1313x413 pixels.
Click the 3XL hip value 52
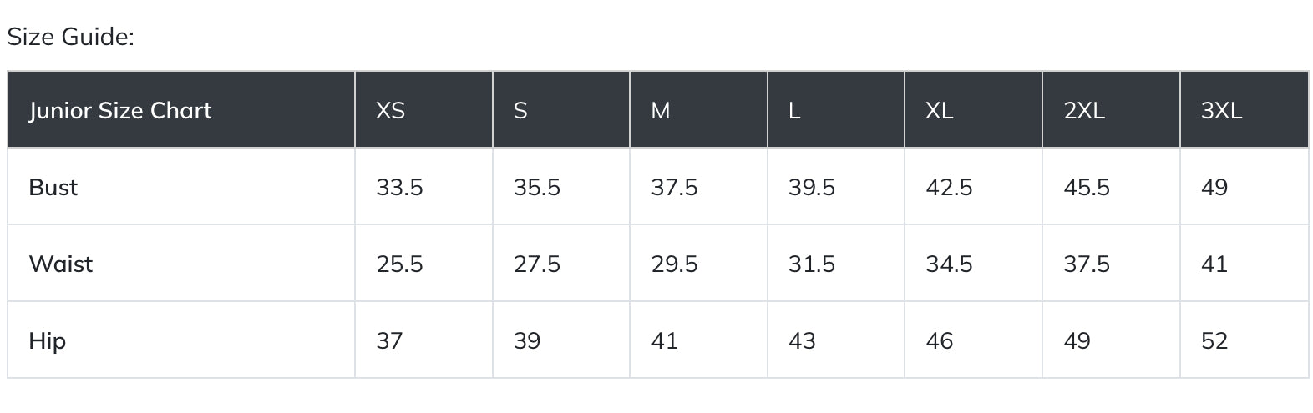tap(1214, 340)
